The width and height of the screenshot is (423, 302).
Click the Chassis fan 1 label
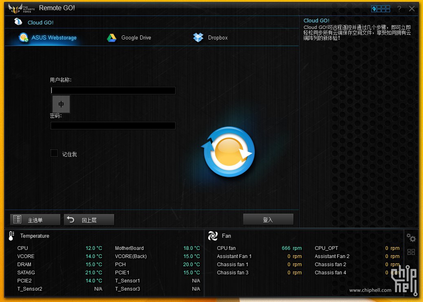(233, 264)
